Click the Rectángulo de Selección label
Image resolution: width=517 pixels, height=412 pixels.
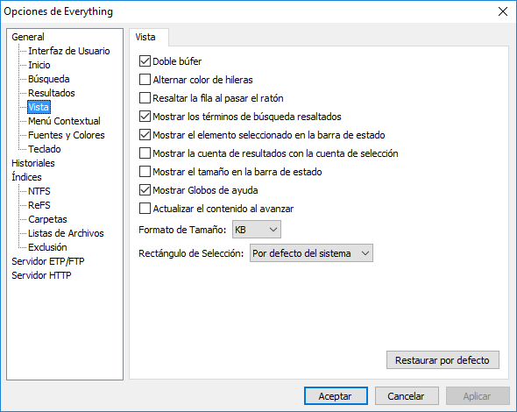[191, 253]
